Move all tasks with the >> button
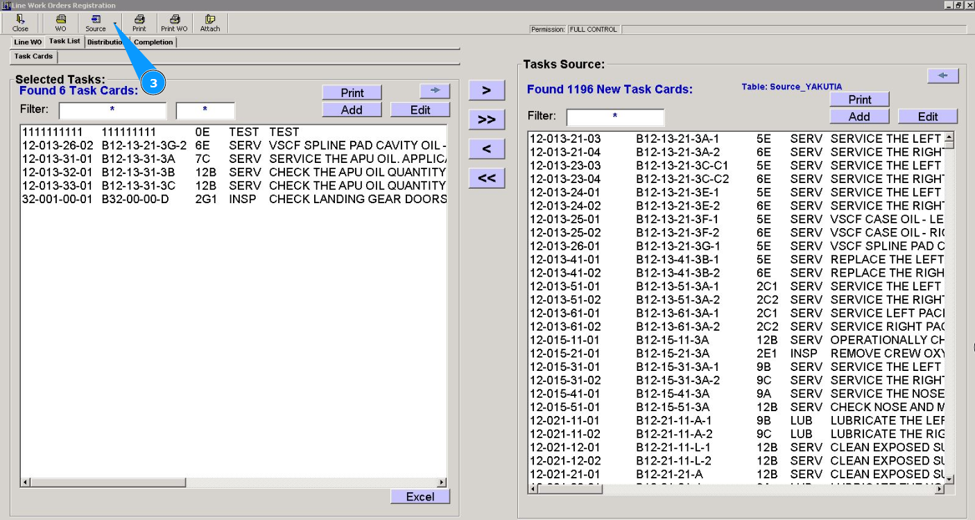This screenshot has width=975, height=520. 487,119
